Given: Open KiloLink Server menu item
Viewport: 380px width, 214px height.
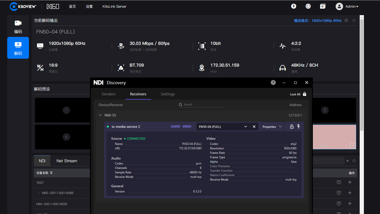Looking at the screenshot, I should click(114, 7).
